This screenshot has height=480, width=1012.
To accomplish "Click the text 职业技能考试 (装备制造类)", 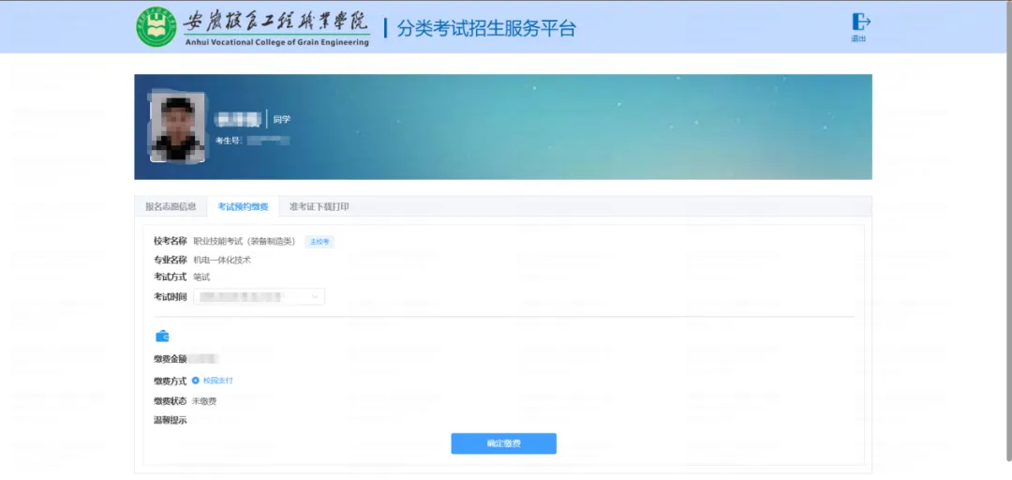I will (245, 241).
